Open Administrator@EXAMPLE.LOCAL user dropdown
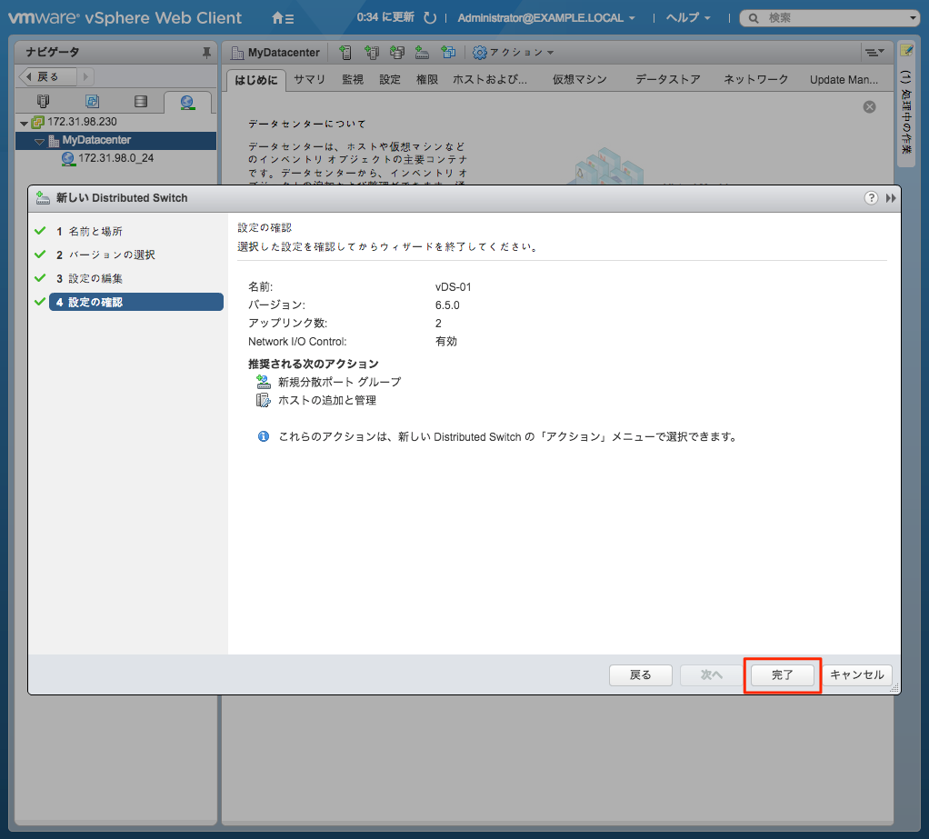Image resolution: width=929 pixels, height=839 pixels. tap(545, 18)
